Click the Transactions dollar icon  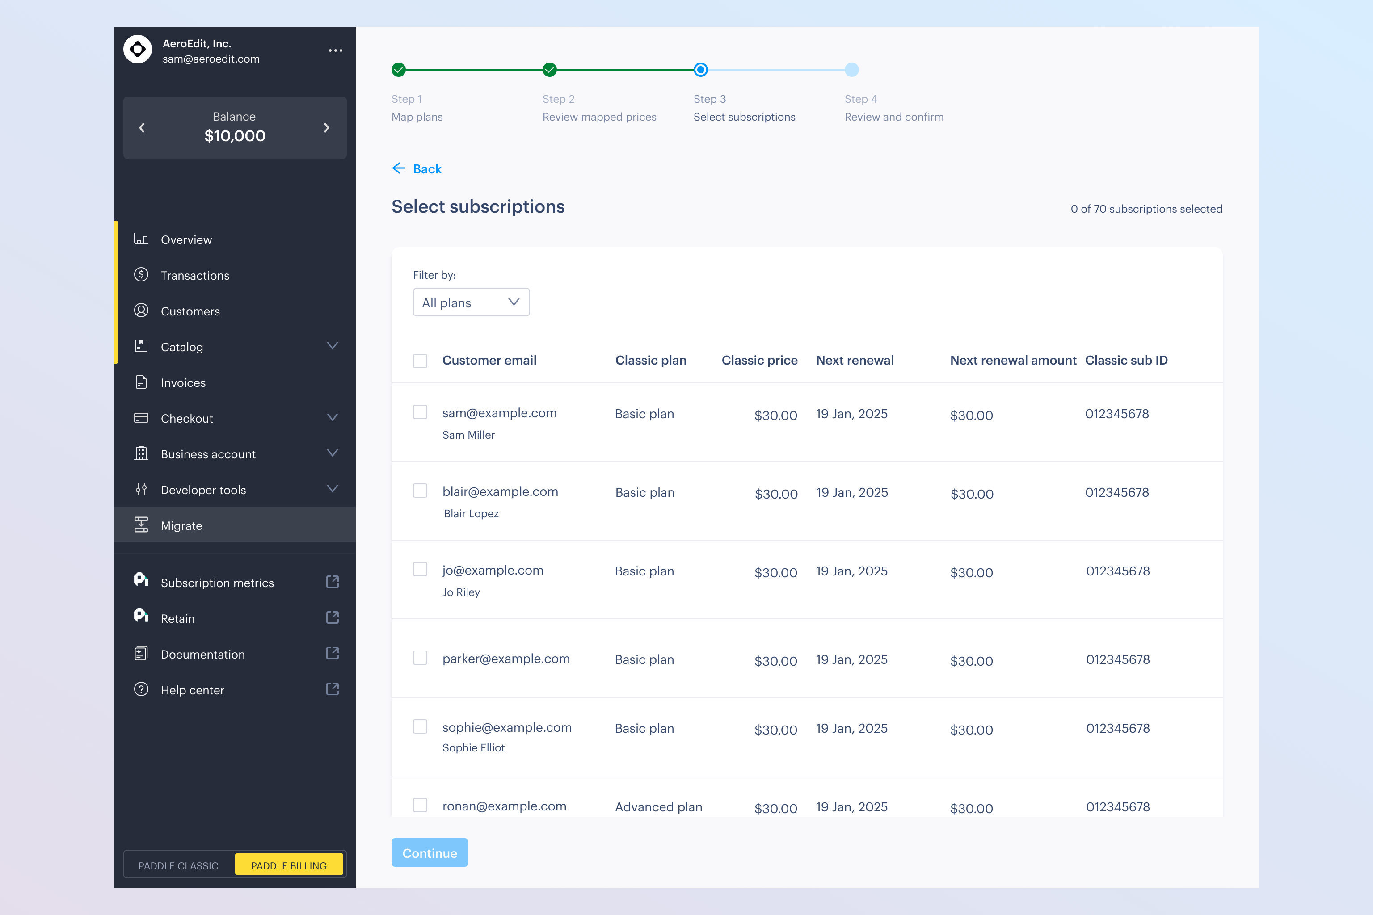[141, 275]
